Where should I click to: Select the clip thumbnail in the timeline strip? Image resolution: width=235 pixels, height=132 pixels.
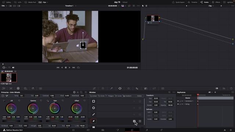click(x=9, y=77)
